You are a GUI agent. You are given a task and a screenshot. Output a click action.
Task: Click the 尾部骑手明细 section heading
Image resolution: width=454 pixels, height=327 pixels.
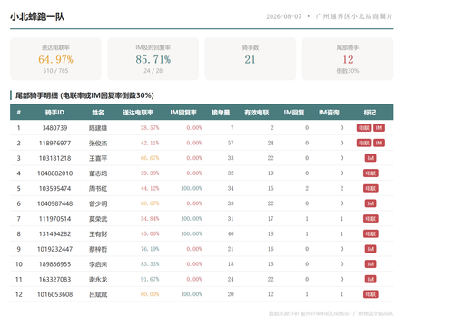click(x=84, y=95)
